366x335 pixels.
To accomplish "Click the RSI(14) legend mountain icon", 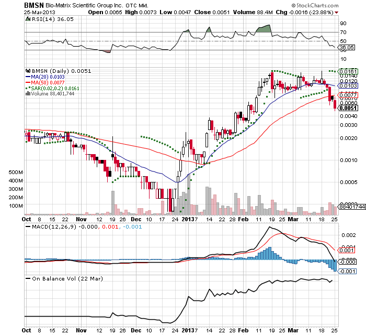I will click(x=28, y=19).
